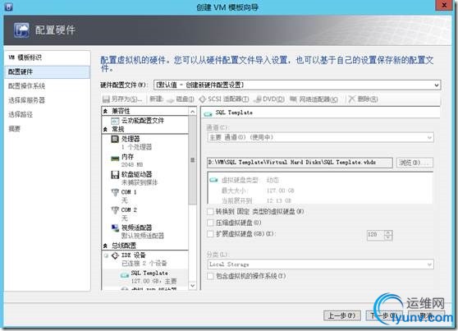
Task: Click the new Disk (磁盘) toolbar button
Action: (x=181, y=99)
